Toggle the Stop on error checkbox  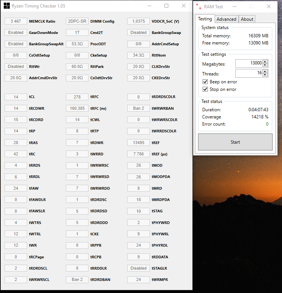(205, 89)
